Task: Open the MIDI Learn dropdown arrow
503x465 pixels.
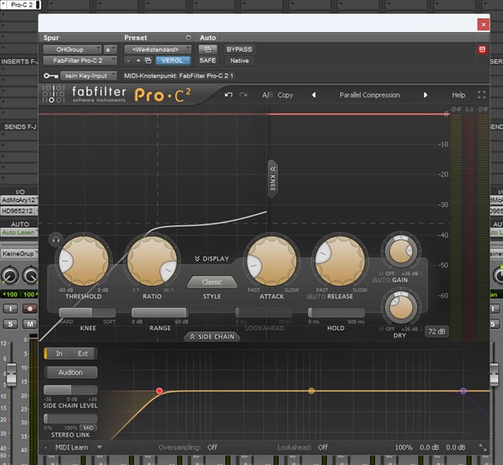Action: point(99,448)
